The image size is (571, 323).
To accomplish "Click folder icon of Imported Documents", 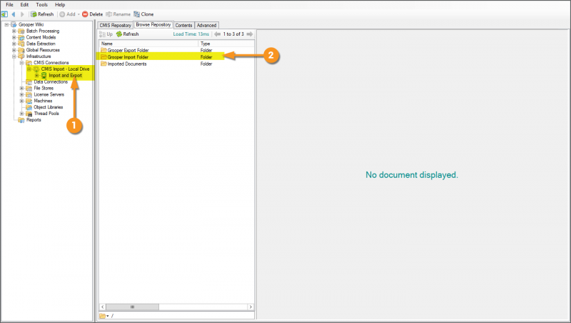I will click(x=103, y=64).
